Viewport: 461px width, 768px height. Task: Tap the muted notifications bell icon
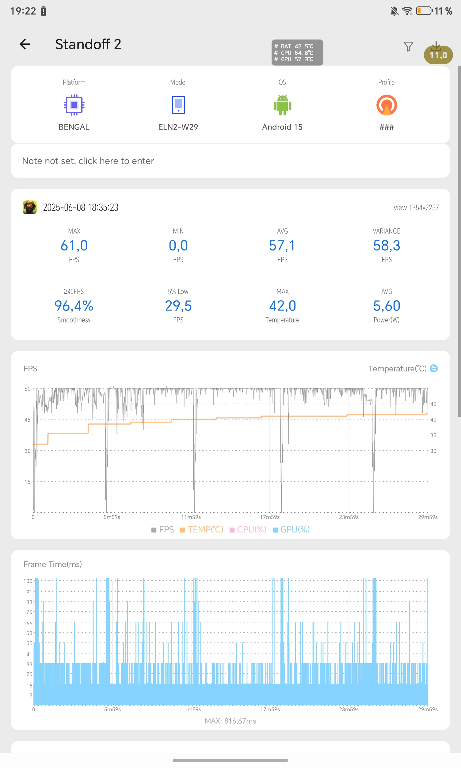[394, 11]
